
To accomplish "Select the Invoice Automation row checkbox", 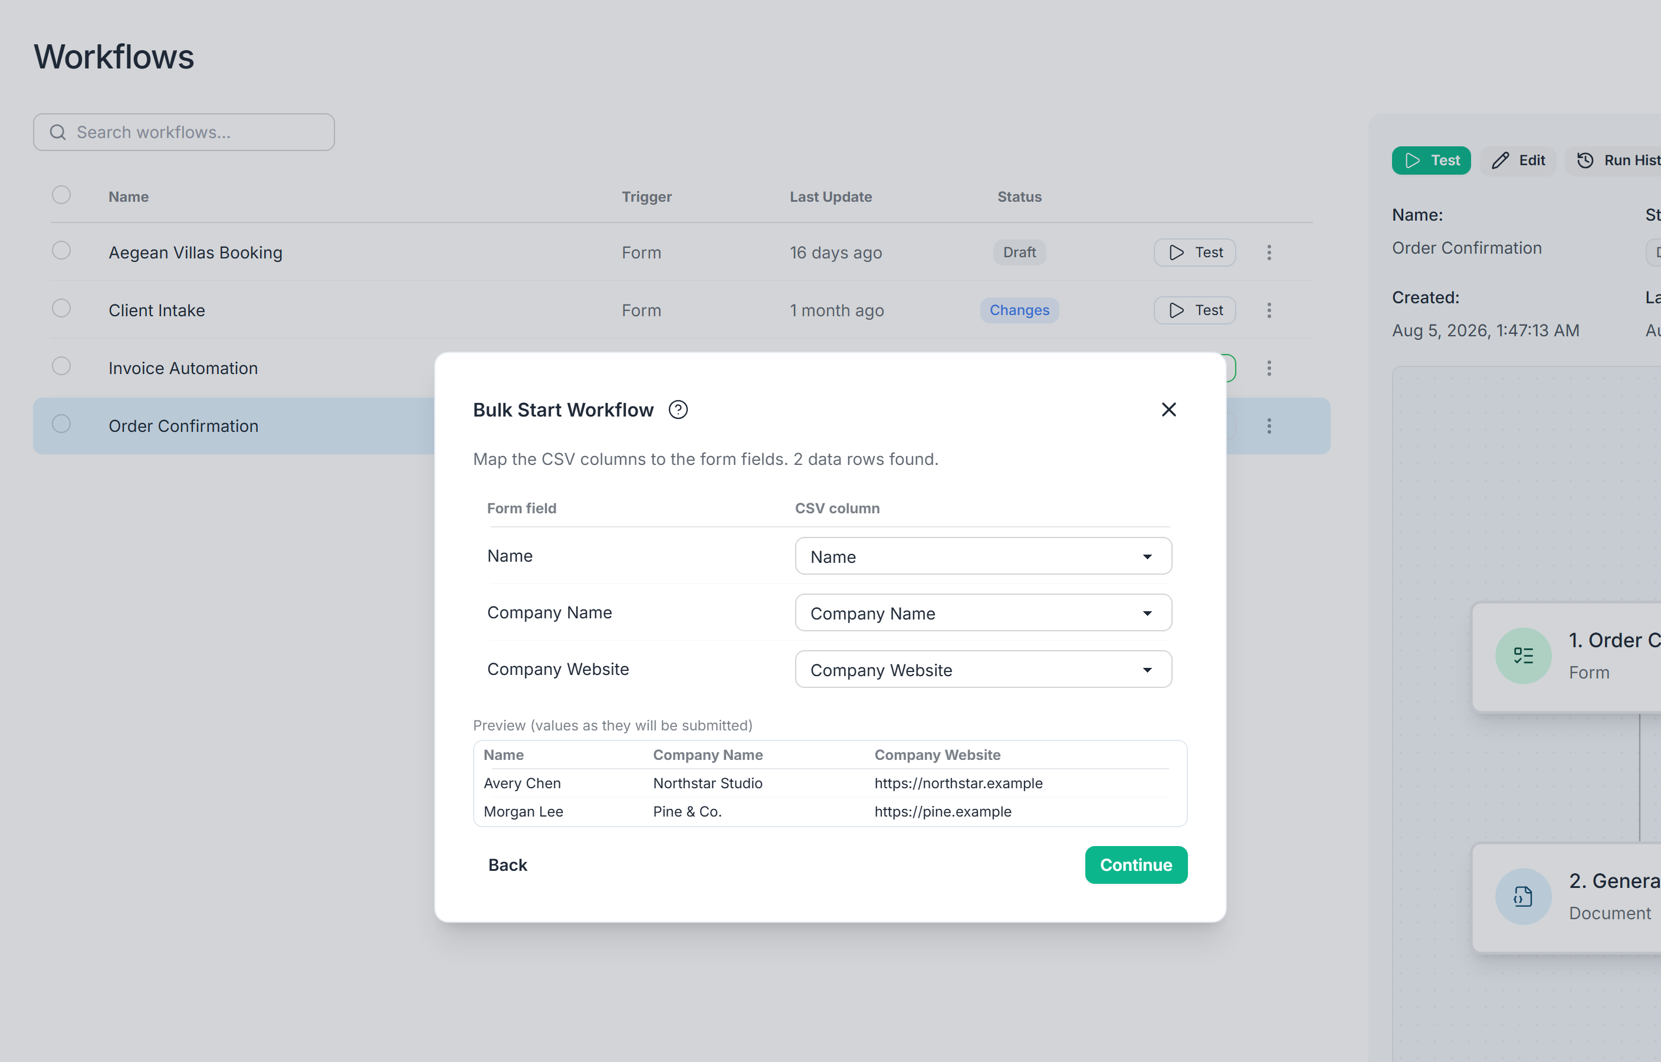I will tap(61, 366).
